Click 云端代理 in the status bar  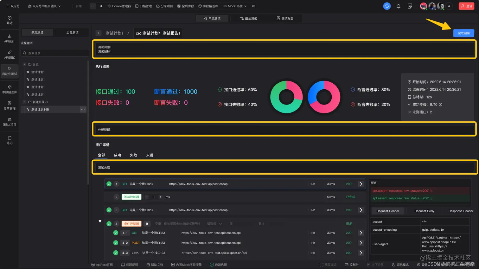point(219,265)
